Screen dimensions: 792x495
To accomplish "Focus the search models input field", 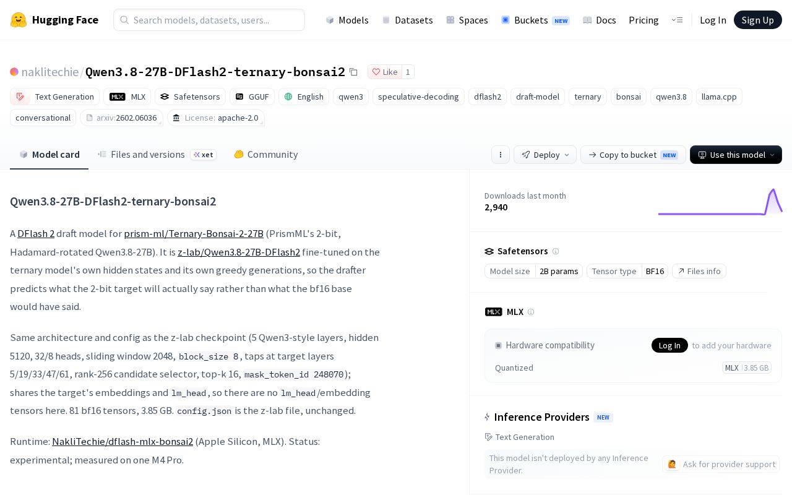I will [x=209, y=20].
